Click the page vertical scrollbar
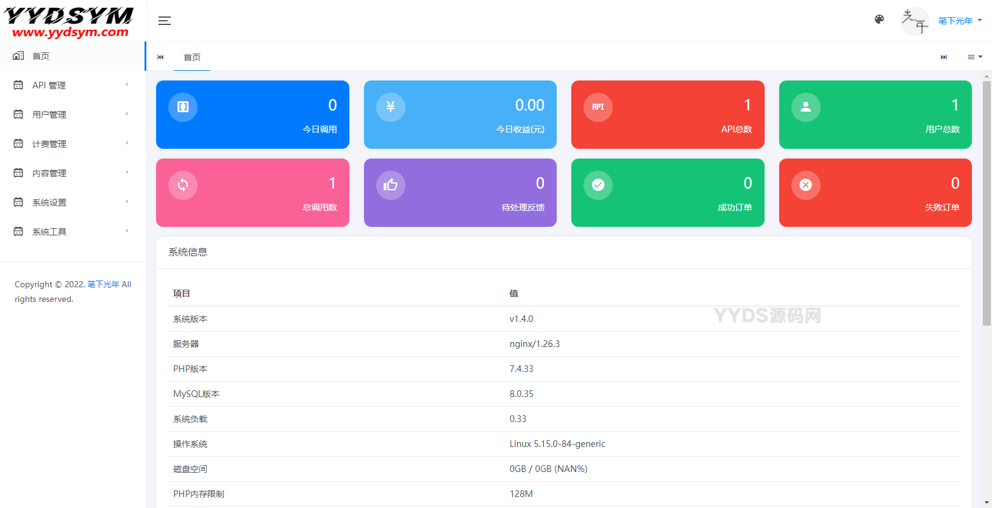992x508 pixels. [987, 204]
